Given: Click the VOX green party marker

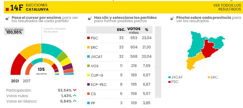Looking at the screenshot, I should (x=89, y=66).
